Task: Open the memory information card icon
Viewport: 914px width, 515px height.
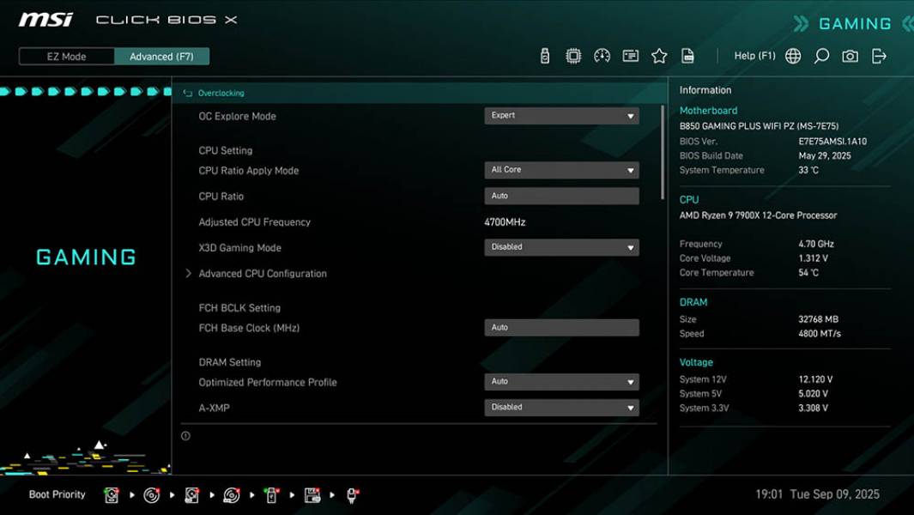Action: (631, 55)
